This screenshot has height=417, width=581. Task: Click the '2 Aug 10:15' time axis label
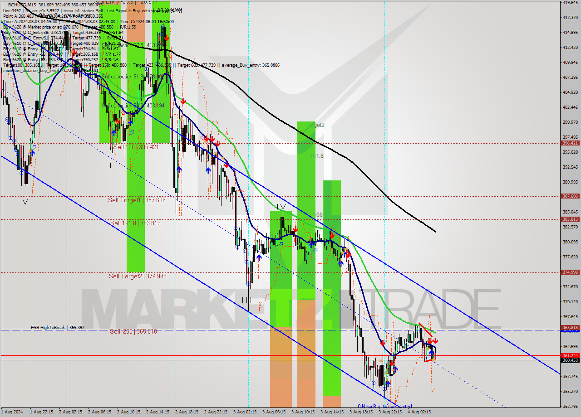129,412
